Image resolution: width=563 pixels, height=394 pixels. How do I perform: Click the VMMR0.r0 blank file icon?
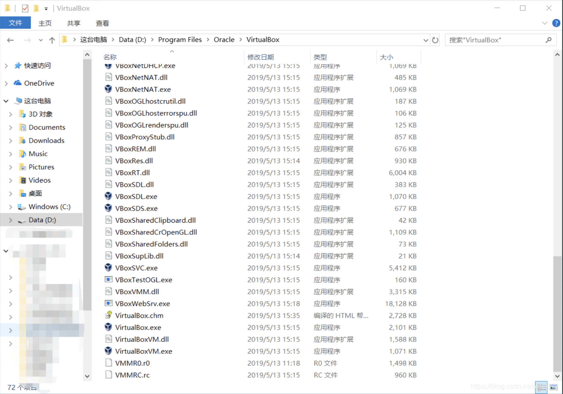coord(109,363)
